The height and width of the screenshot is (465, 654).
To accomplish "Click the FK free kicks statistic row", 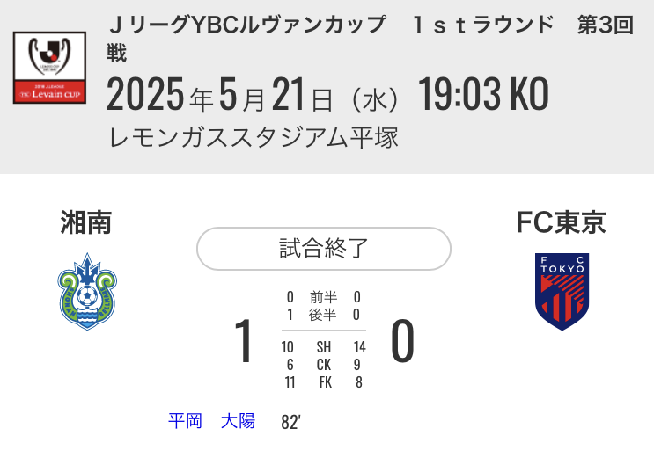I will pos(324,382).
